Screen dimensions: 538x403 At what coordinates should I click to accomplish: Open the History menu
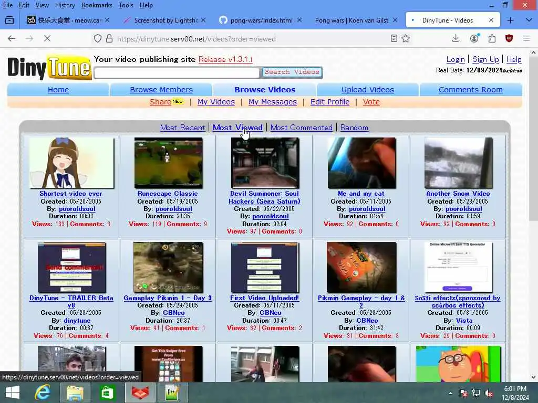click(x=65, y=5)
